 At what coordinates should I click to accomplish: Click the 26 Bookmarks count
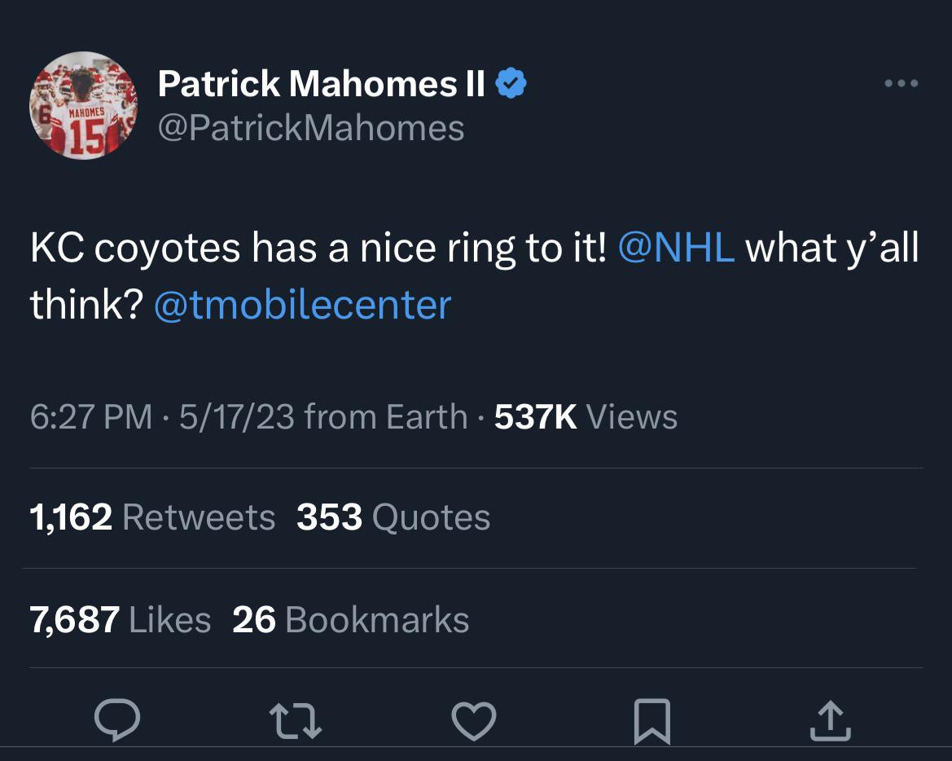351,619
